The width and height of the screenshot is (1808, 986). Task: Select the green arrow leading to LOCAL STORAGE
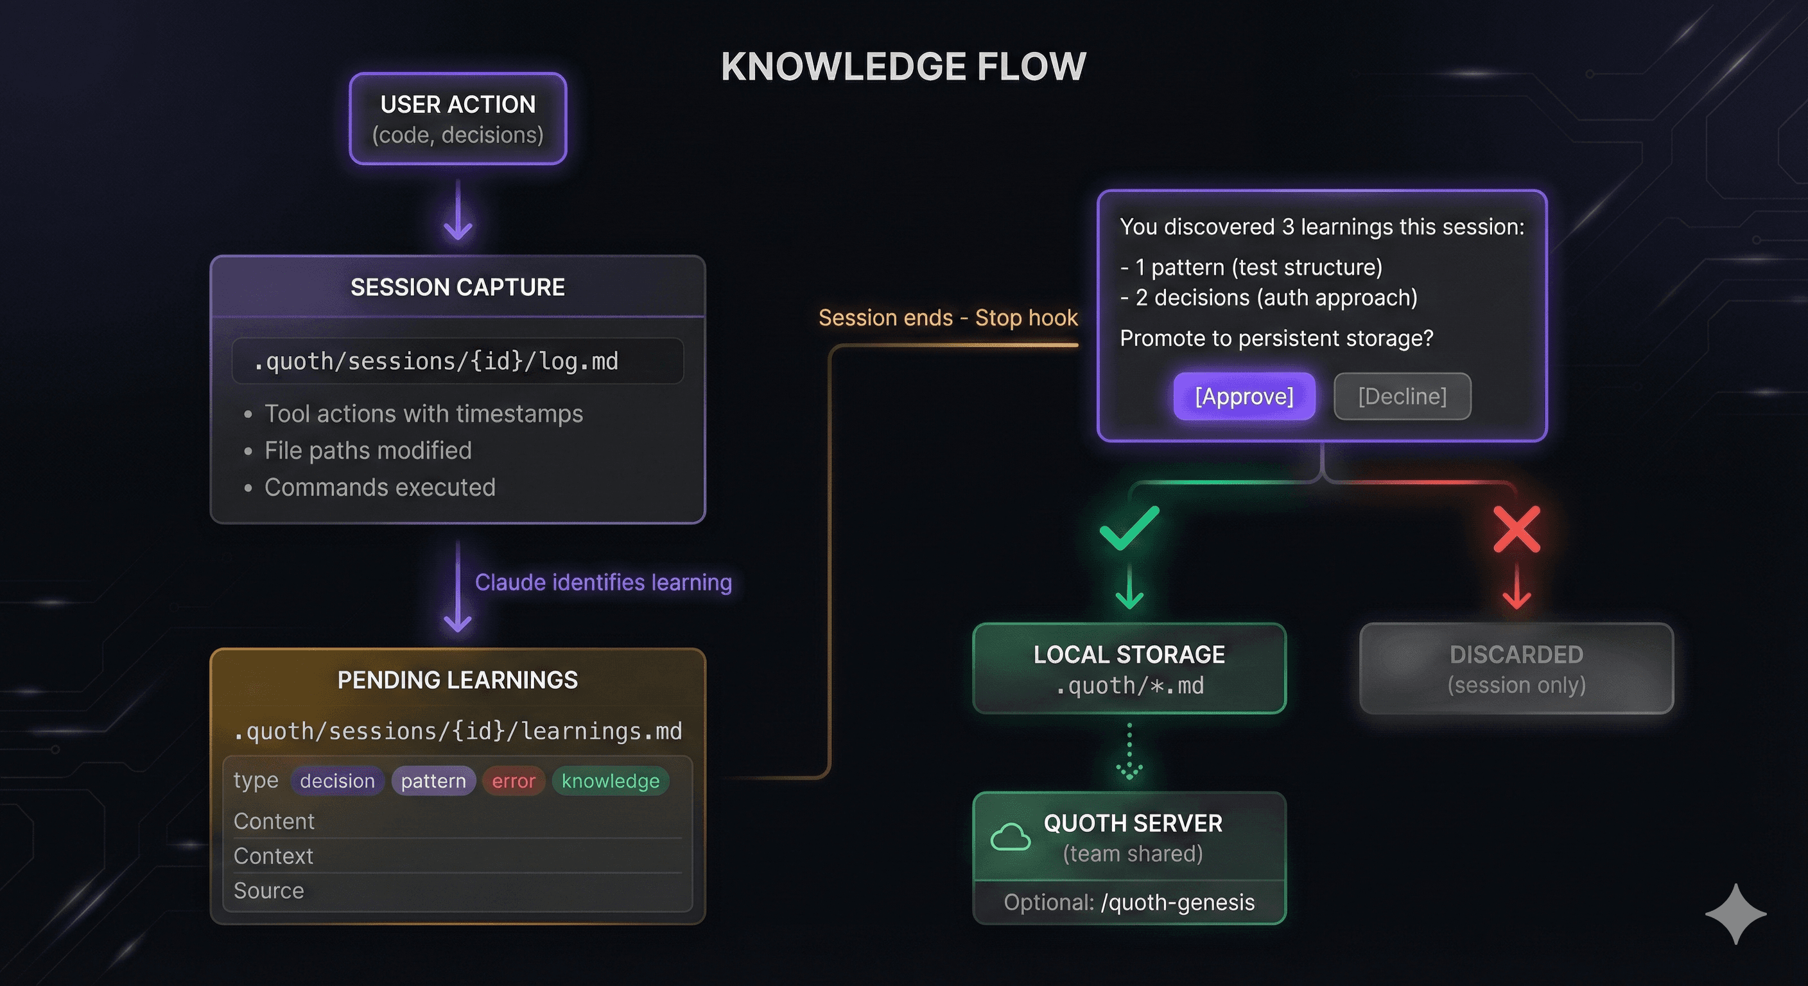tap(1129, 589)
